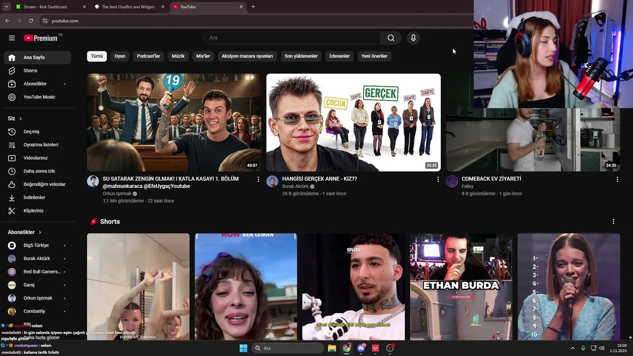Open Geçmiş history page
Image resolution: width=633 pixels, height=356 pixels.
tap(38, 132)
